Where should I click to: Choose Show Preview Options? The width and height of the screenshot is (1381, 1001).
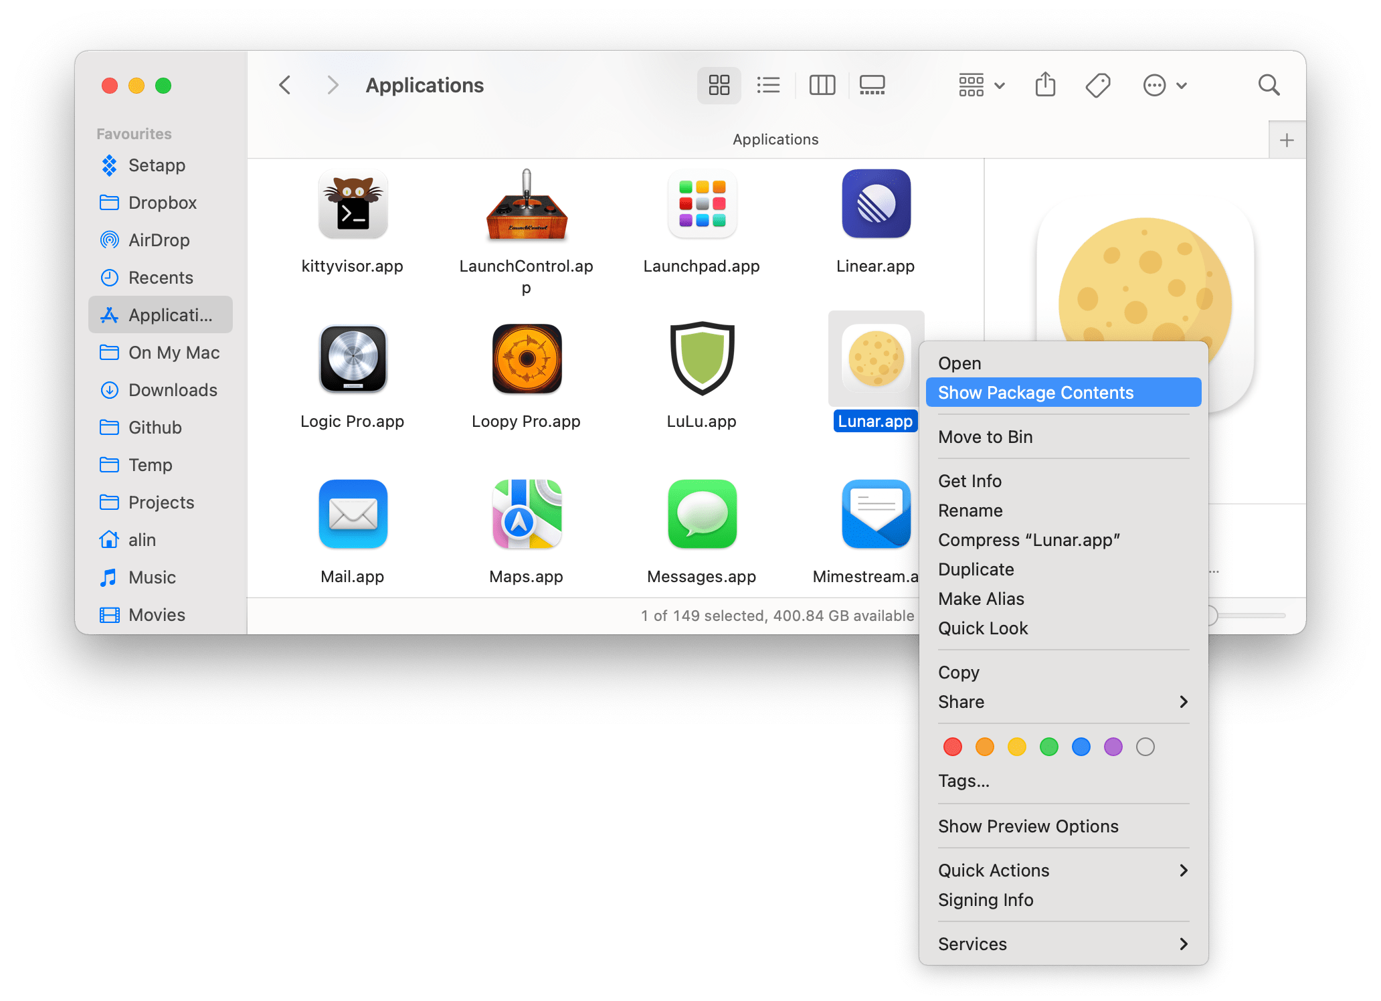pos(1063,826)
